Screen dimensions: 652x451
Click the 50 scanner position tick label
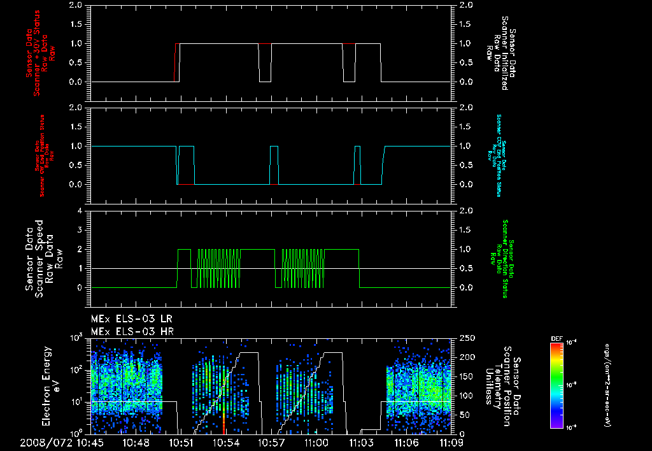tap(465, 415)
